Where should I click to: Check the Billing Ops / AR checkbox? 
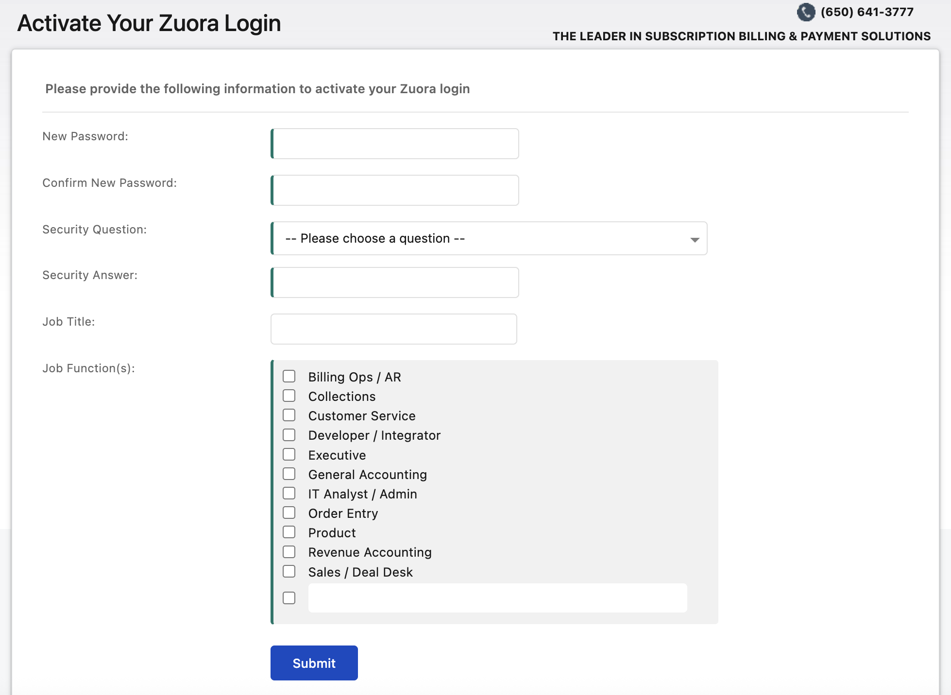pos(289,377)
